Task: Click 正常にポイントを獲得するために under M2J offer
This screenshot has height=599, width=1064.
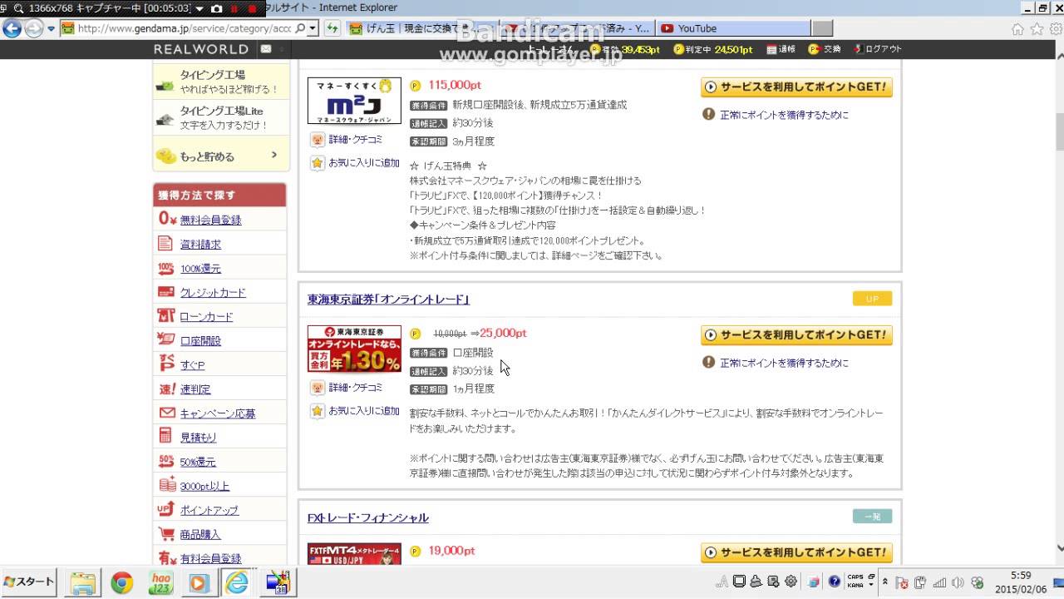Action: click(784, 115)
